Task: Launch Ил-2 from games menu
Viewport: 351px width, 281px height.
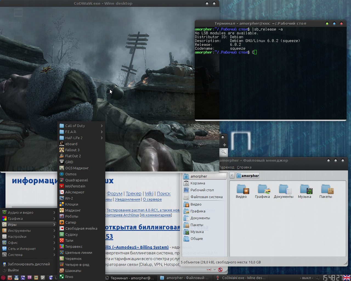Action: (x=81, y=198)
